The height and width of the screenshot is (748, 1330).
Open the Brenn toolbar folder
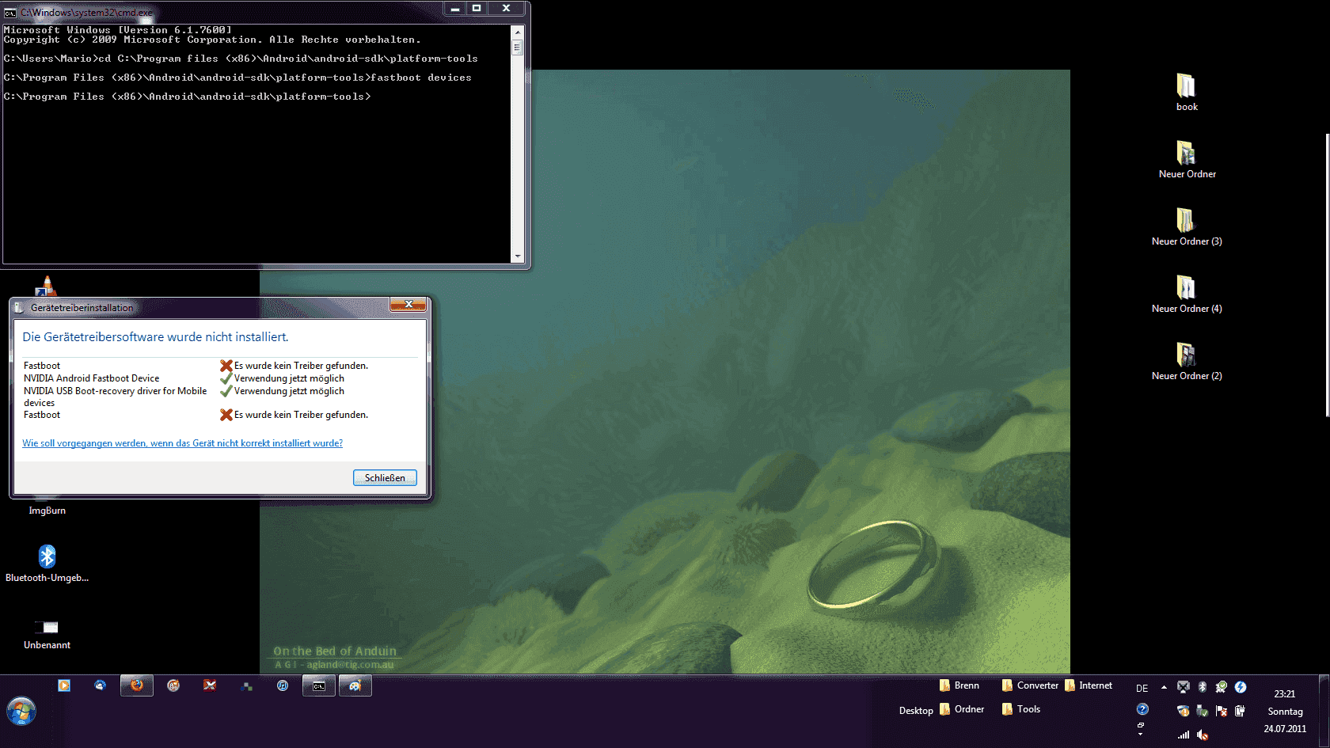pos(959,685)
